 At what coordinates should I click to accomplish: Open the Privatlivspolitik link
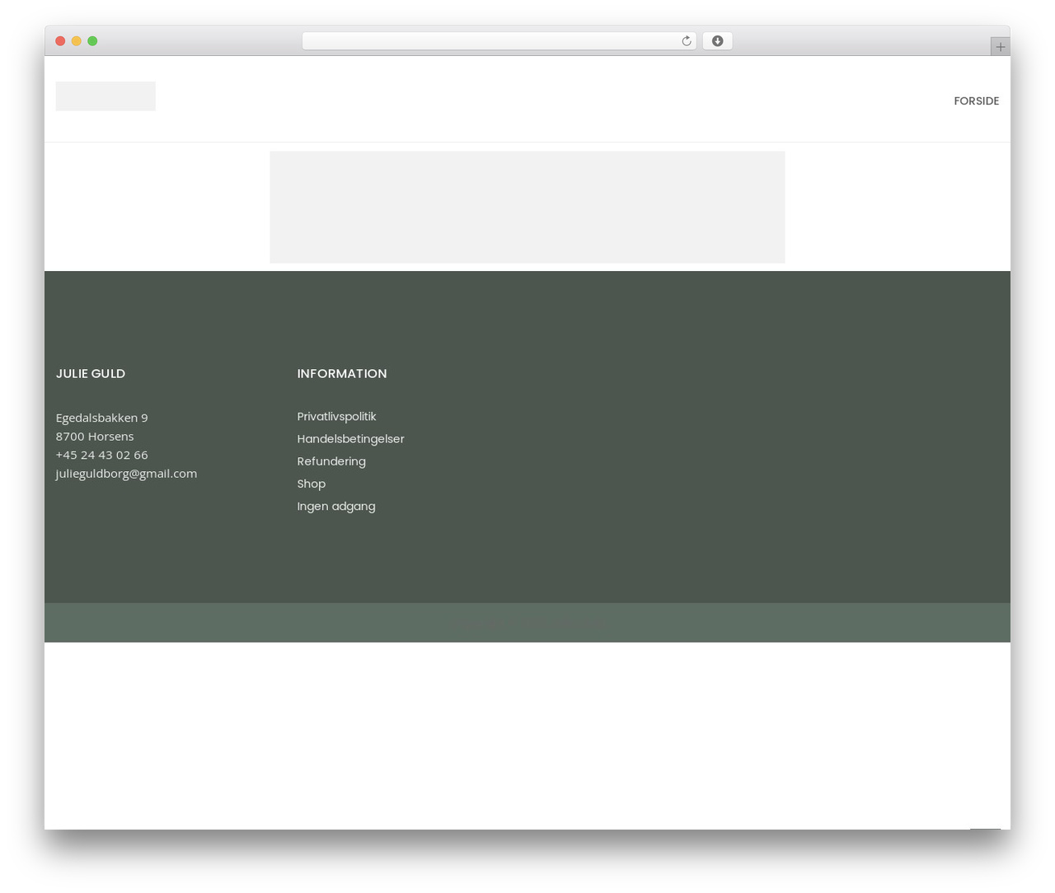coord(336,416)
